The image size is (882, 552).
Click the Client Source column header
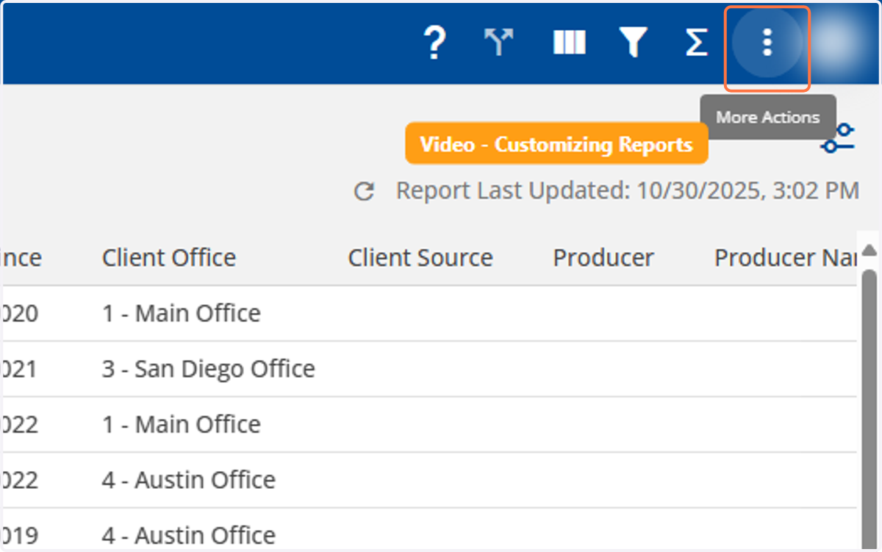[420, 258]
